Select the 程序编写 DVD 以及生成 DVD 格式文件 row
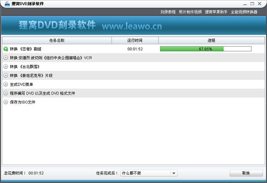Screen dimensions: 267x183 (x=133, y=93)
